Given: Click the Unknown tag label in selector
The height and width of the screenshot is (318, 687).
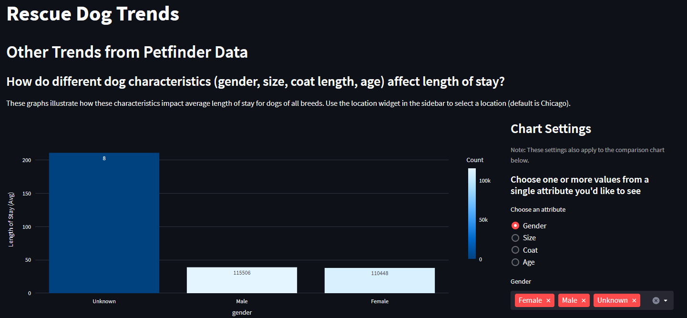Looking at the screenshot, I should coord(612,300).
